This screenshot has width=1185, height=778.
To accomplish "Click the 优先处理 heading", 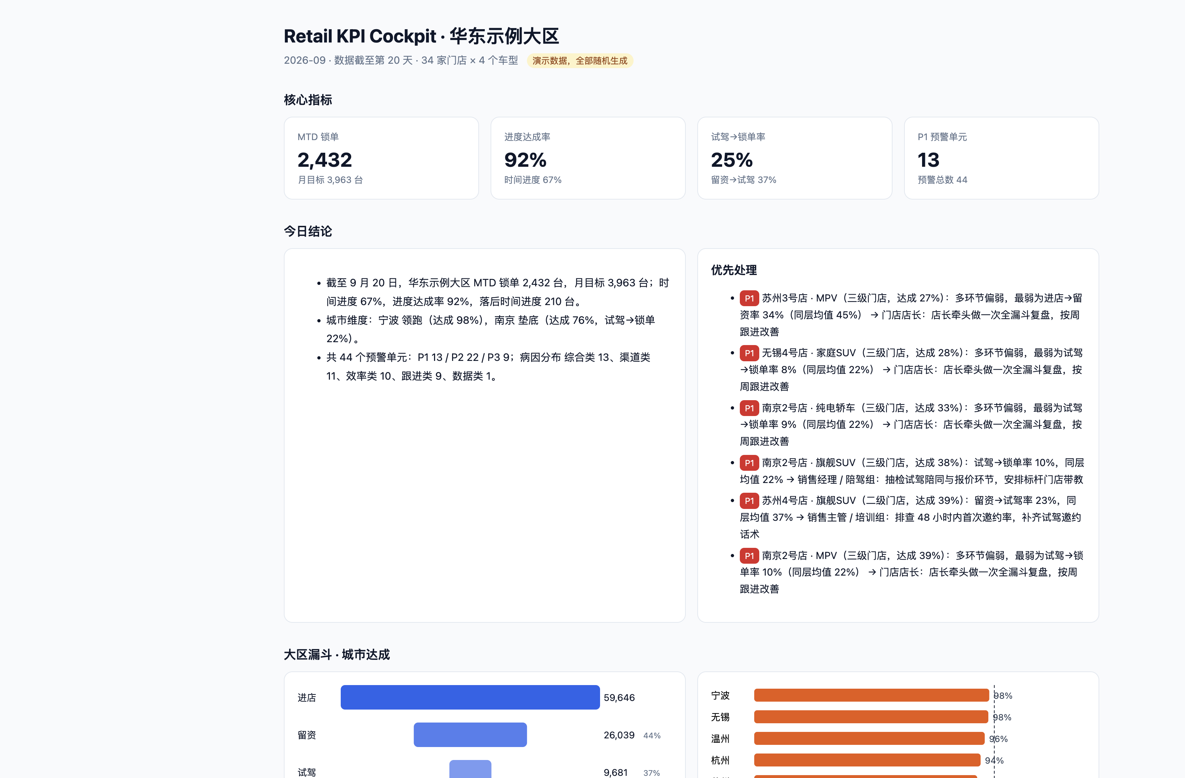I will pos(734,270).
